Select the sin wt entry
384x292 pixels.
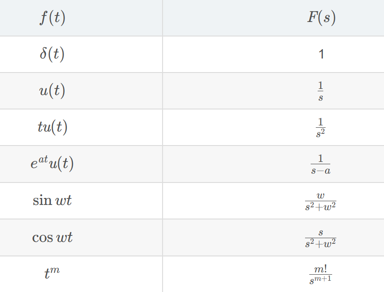tap(52, 200)
